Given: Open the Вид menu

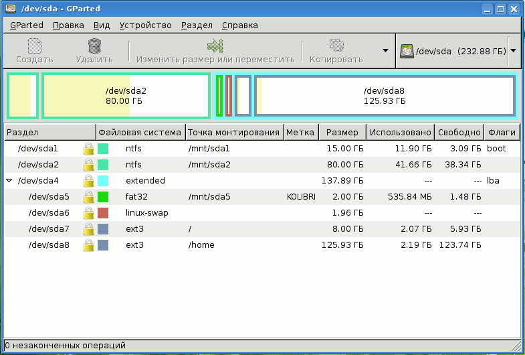Looking at the screenshot, I should coord(102,25).
